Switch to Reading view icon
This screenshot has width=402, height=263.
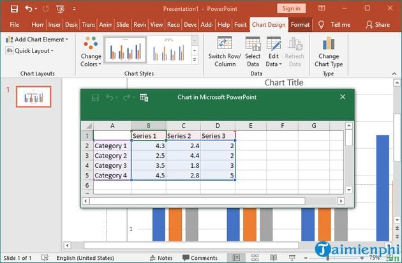pos(273,258)
